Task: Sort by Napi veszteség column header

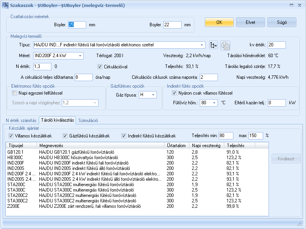Action: click(206, 146)
